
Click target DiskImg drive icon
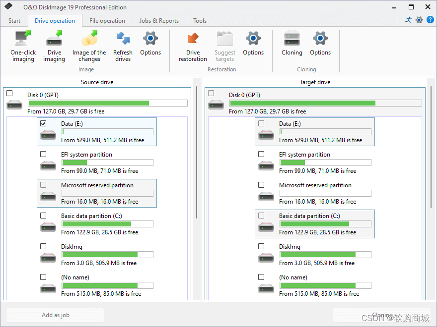click(x=266, y=258)
